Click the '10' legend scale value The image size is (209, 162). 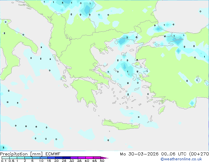[41, 161]
